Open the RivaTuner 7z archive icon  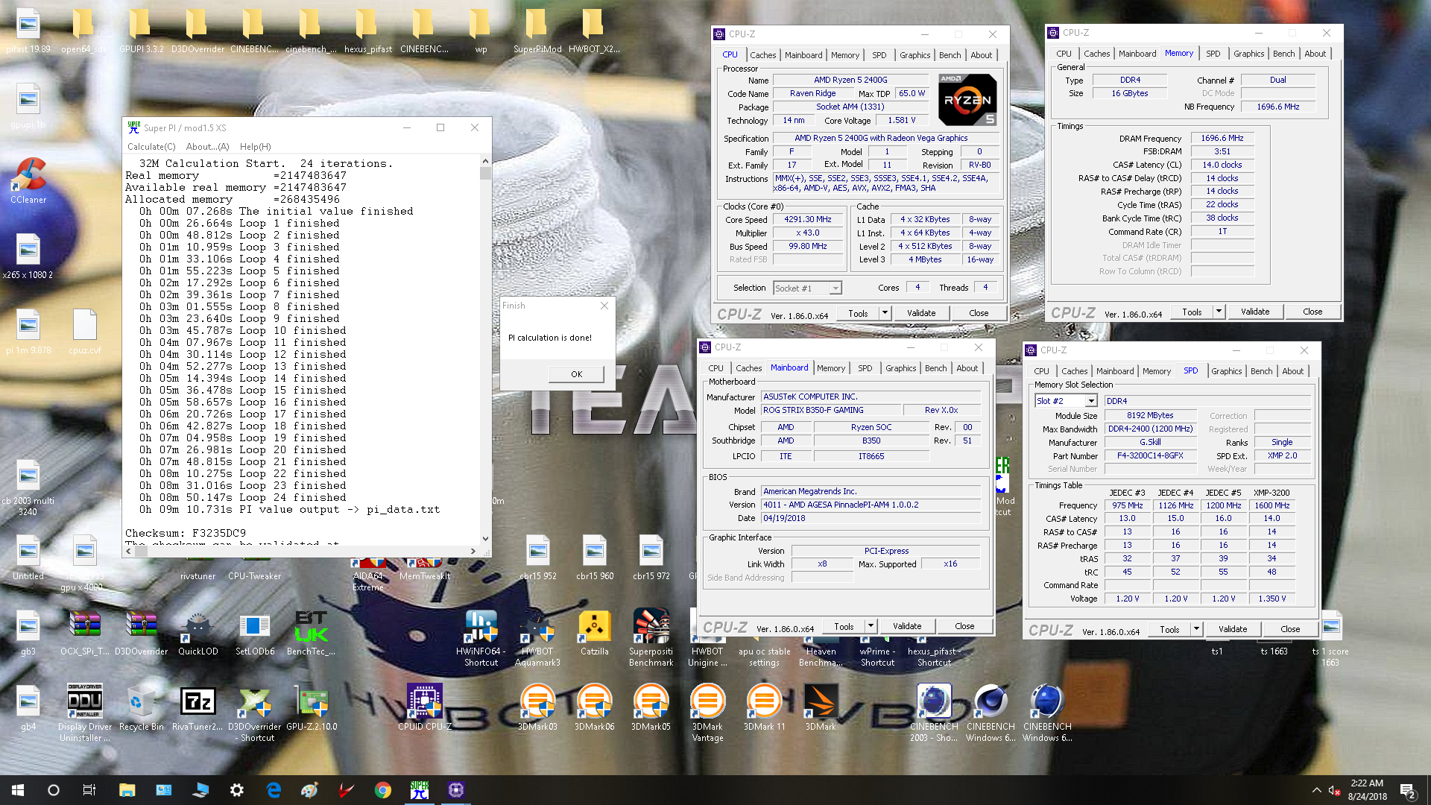[198, 707]
